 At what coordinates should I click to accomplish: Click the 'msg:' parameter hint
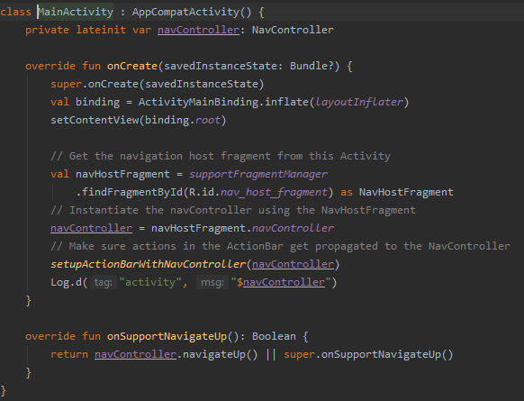pos(212,283)
